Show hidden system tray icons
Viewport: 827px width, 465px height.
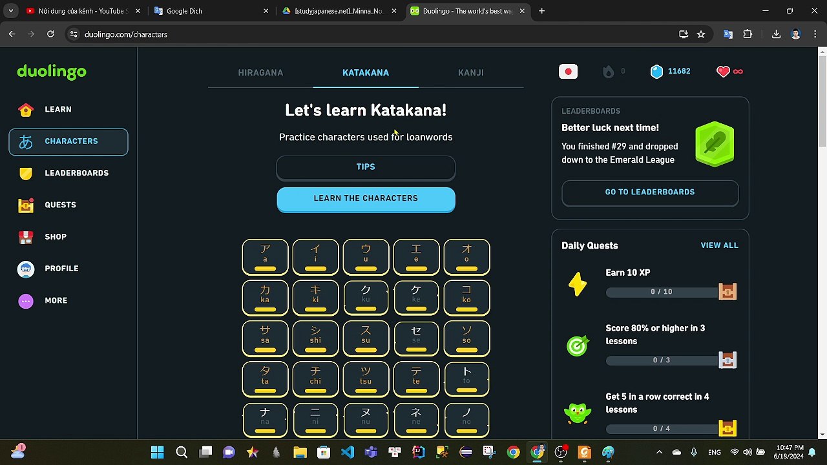(x=659, y=452)
